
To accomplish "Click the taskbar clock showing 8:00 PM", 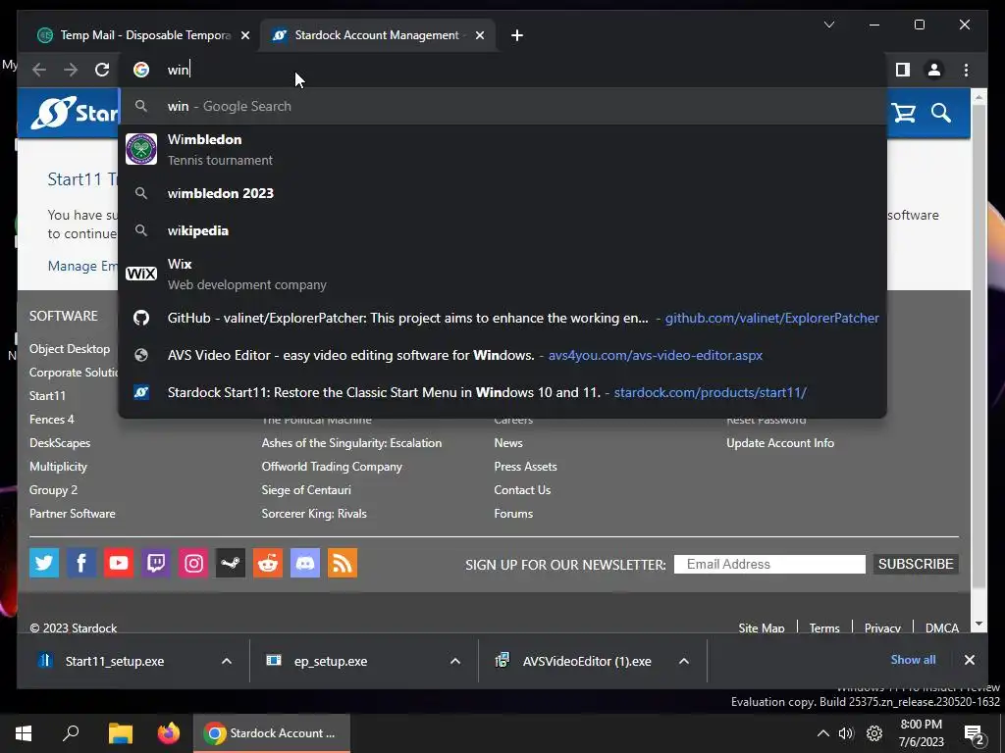I will (x=921, y=733).
